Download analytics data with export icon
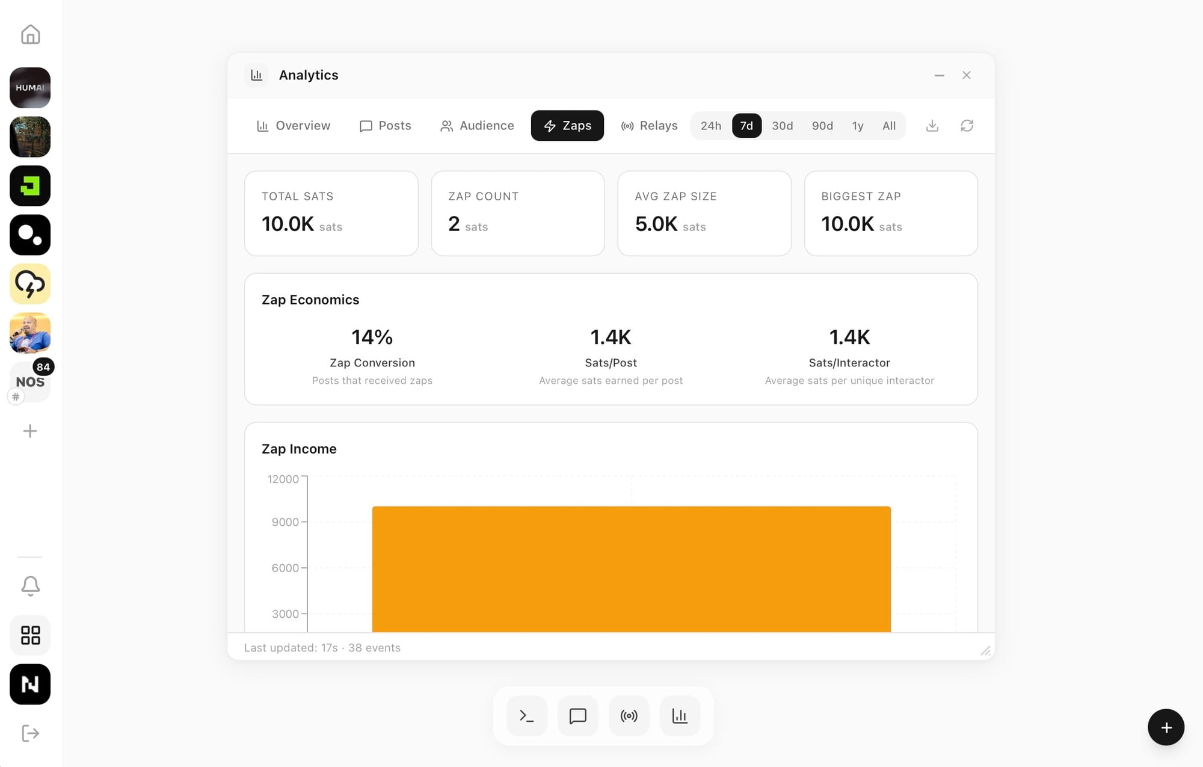Image resolution: width=1203 pixels, height=767 pixels. pos(932,126)
